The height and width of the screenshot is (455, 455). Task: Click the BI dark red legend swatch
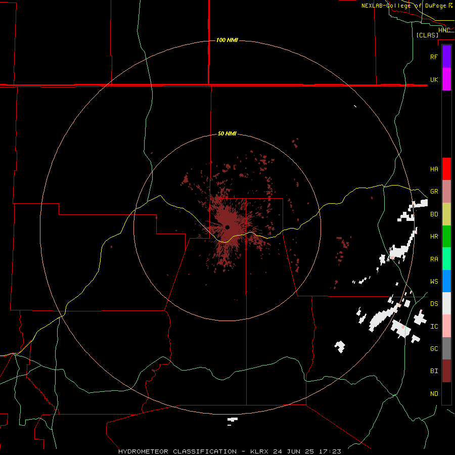[446, 371]
